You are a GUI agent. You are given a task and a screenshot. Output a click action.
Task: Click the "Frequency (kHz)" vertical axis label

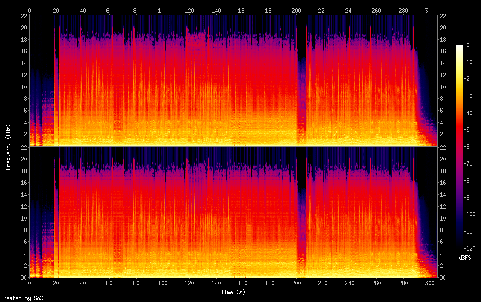8,147
